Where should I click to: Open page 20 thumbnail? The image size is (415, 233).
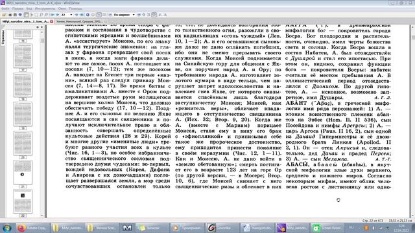click(23, 143)
